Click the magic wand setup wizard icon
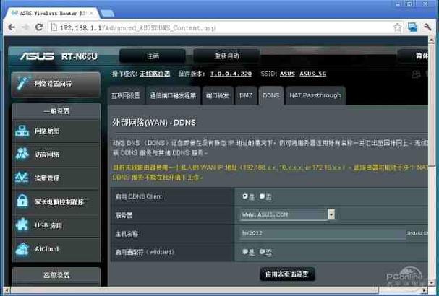 (22, 83)
